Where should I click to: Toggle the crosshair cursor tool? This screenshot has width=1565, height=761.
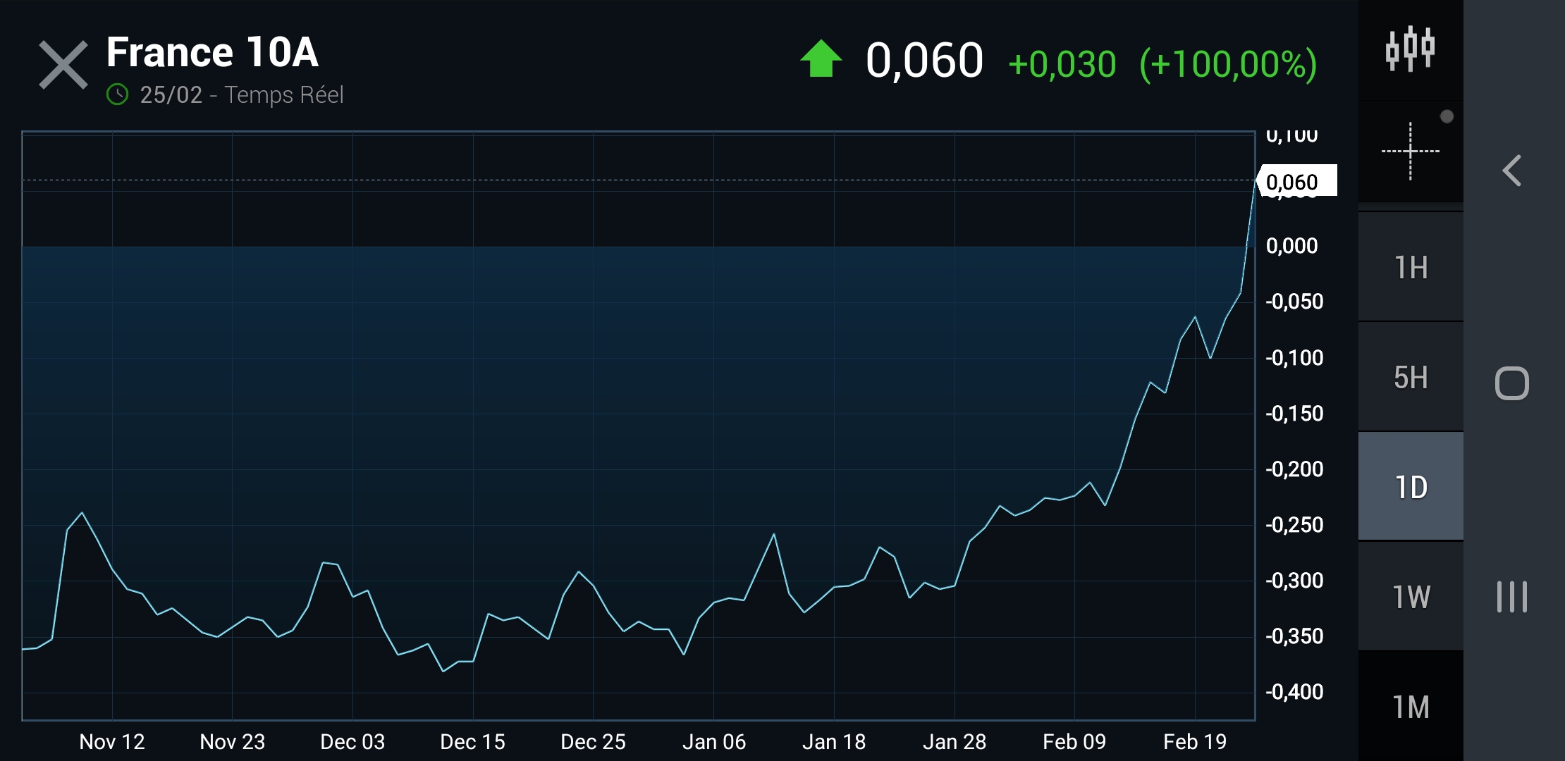click(1410, 151)
